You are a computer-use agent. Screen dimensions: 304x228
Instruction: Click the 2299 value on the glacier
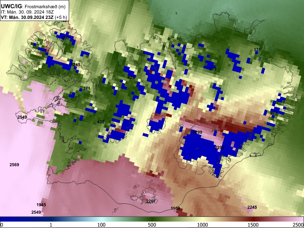[197, 132]
